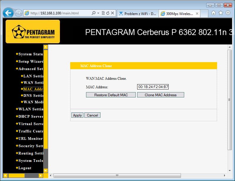This screenshot has width=235, height=181.
Task: Click the browser forward arrow button
Action: (19, 13)
